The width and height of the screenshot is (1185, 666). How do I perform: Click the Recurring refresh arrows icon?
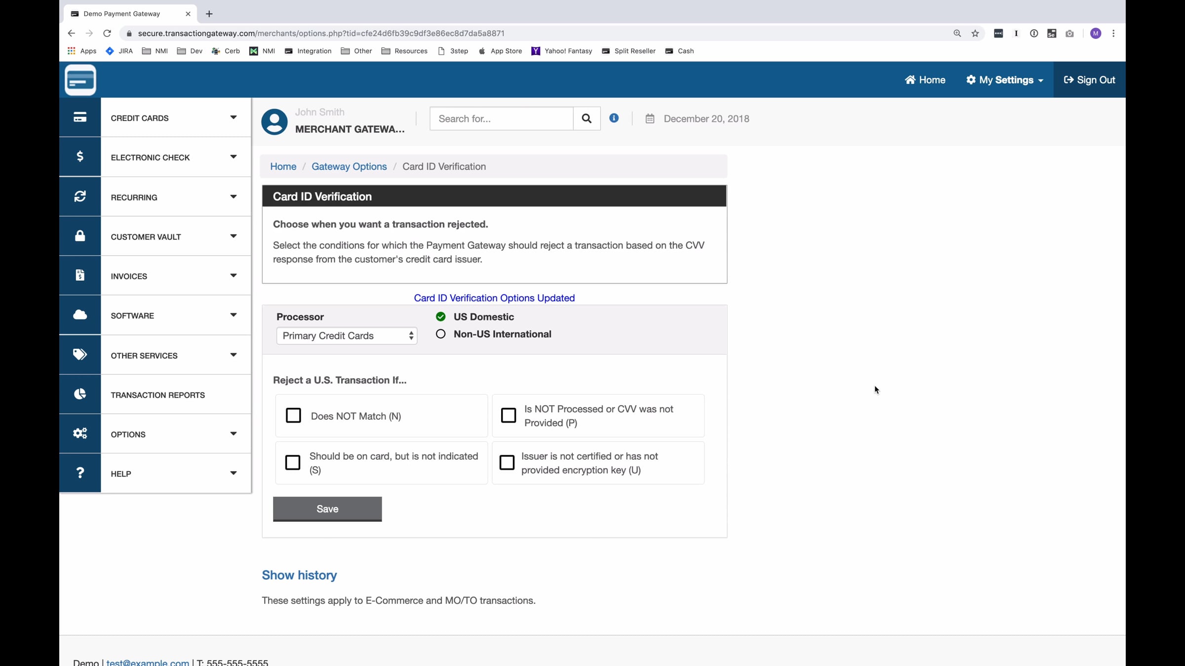pyautogui.click(x=80, y=196)
